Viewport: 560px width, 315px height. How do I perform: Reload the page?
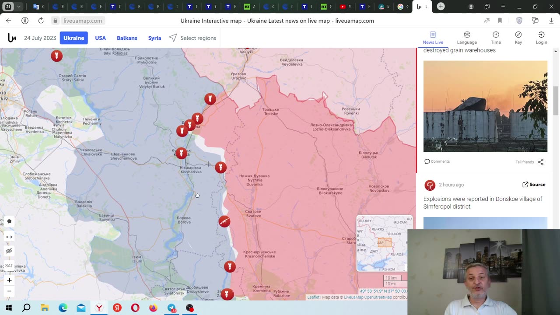[41, 21]
